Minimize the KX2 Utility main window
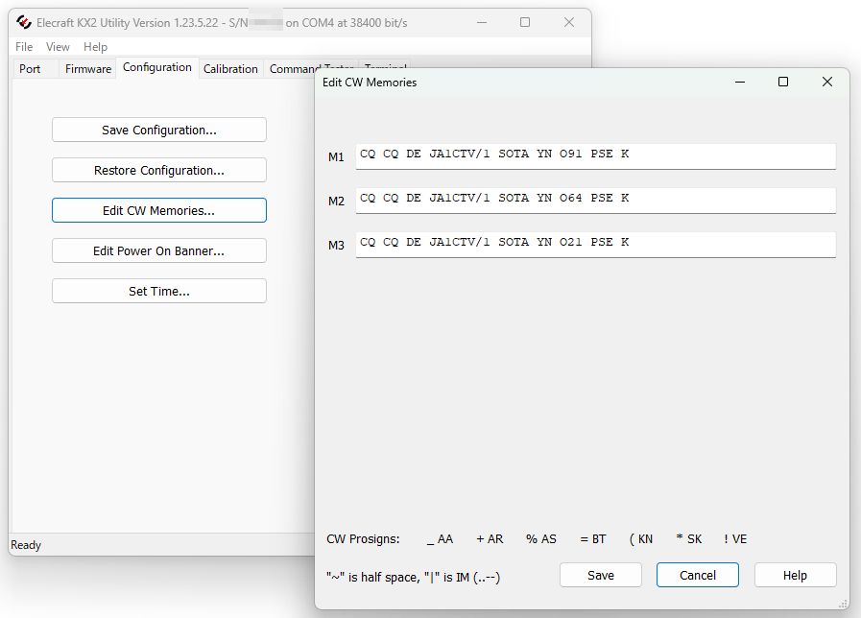Image resolution: width=861 pixels, height=618 pixels. click(x=482, y=22)
